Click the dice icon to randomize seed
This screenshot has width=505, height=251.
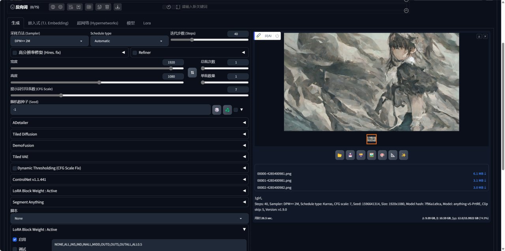[x=217, y=110]
